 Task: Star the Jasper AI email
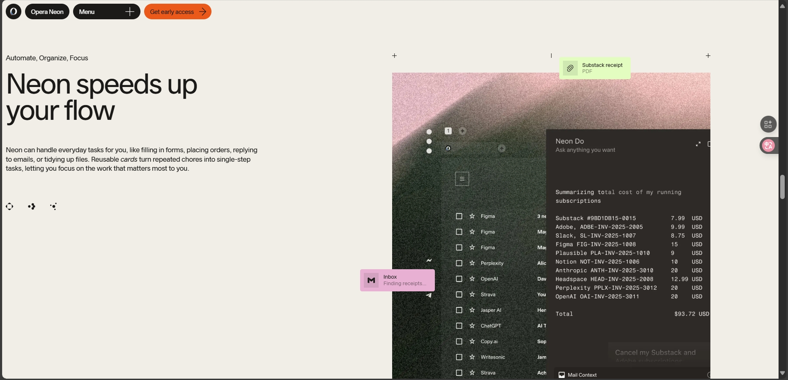pyautogui.click(x=472, y=310)
